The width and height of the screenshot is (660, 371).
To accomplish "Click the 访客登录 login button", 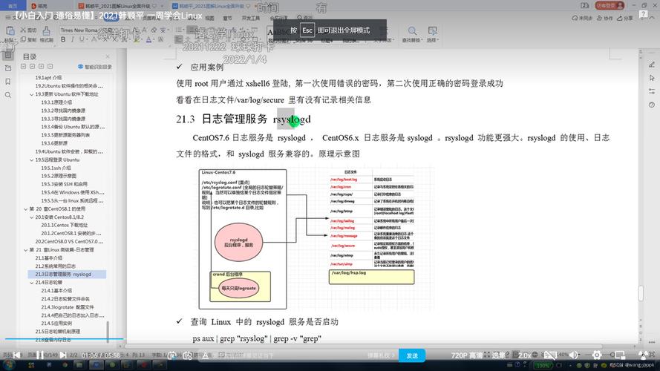I will click(610, 5).
